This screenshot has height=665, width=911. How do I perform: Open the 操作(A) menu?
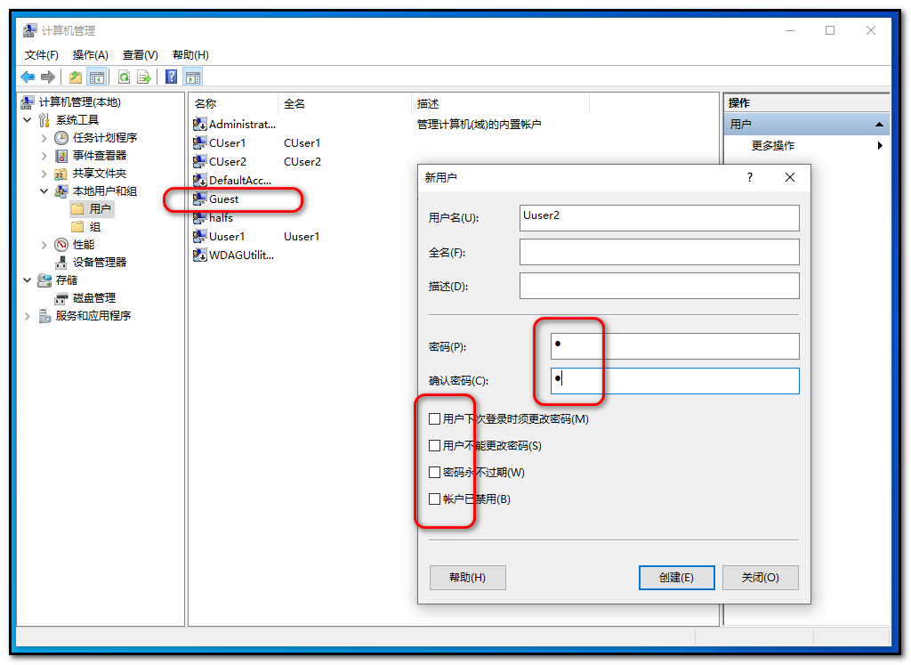point(90,55)
